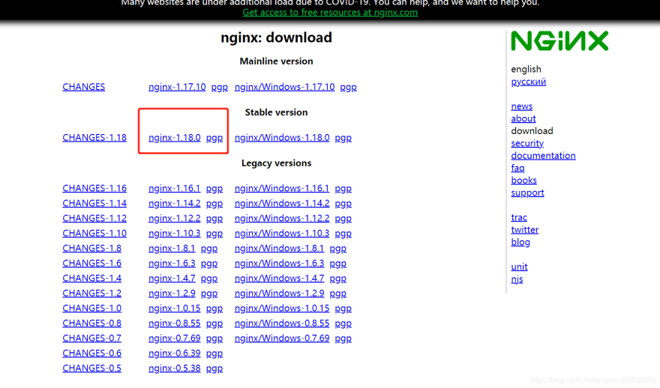The width and height of the screenshot is (660, 388).
Task: Open pgp link beside nginx-1.18.0
Action: coord(214,139)
